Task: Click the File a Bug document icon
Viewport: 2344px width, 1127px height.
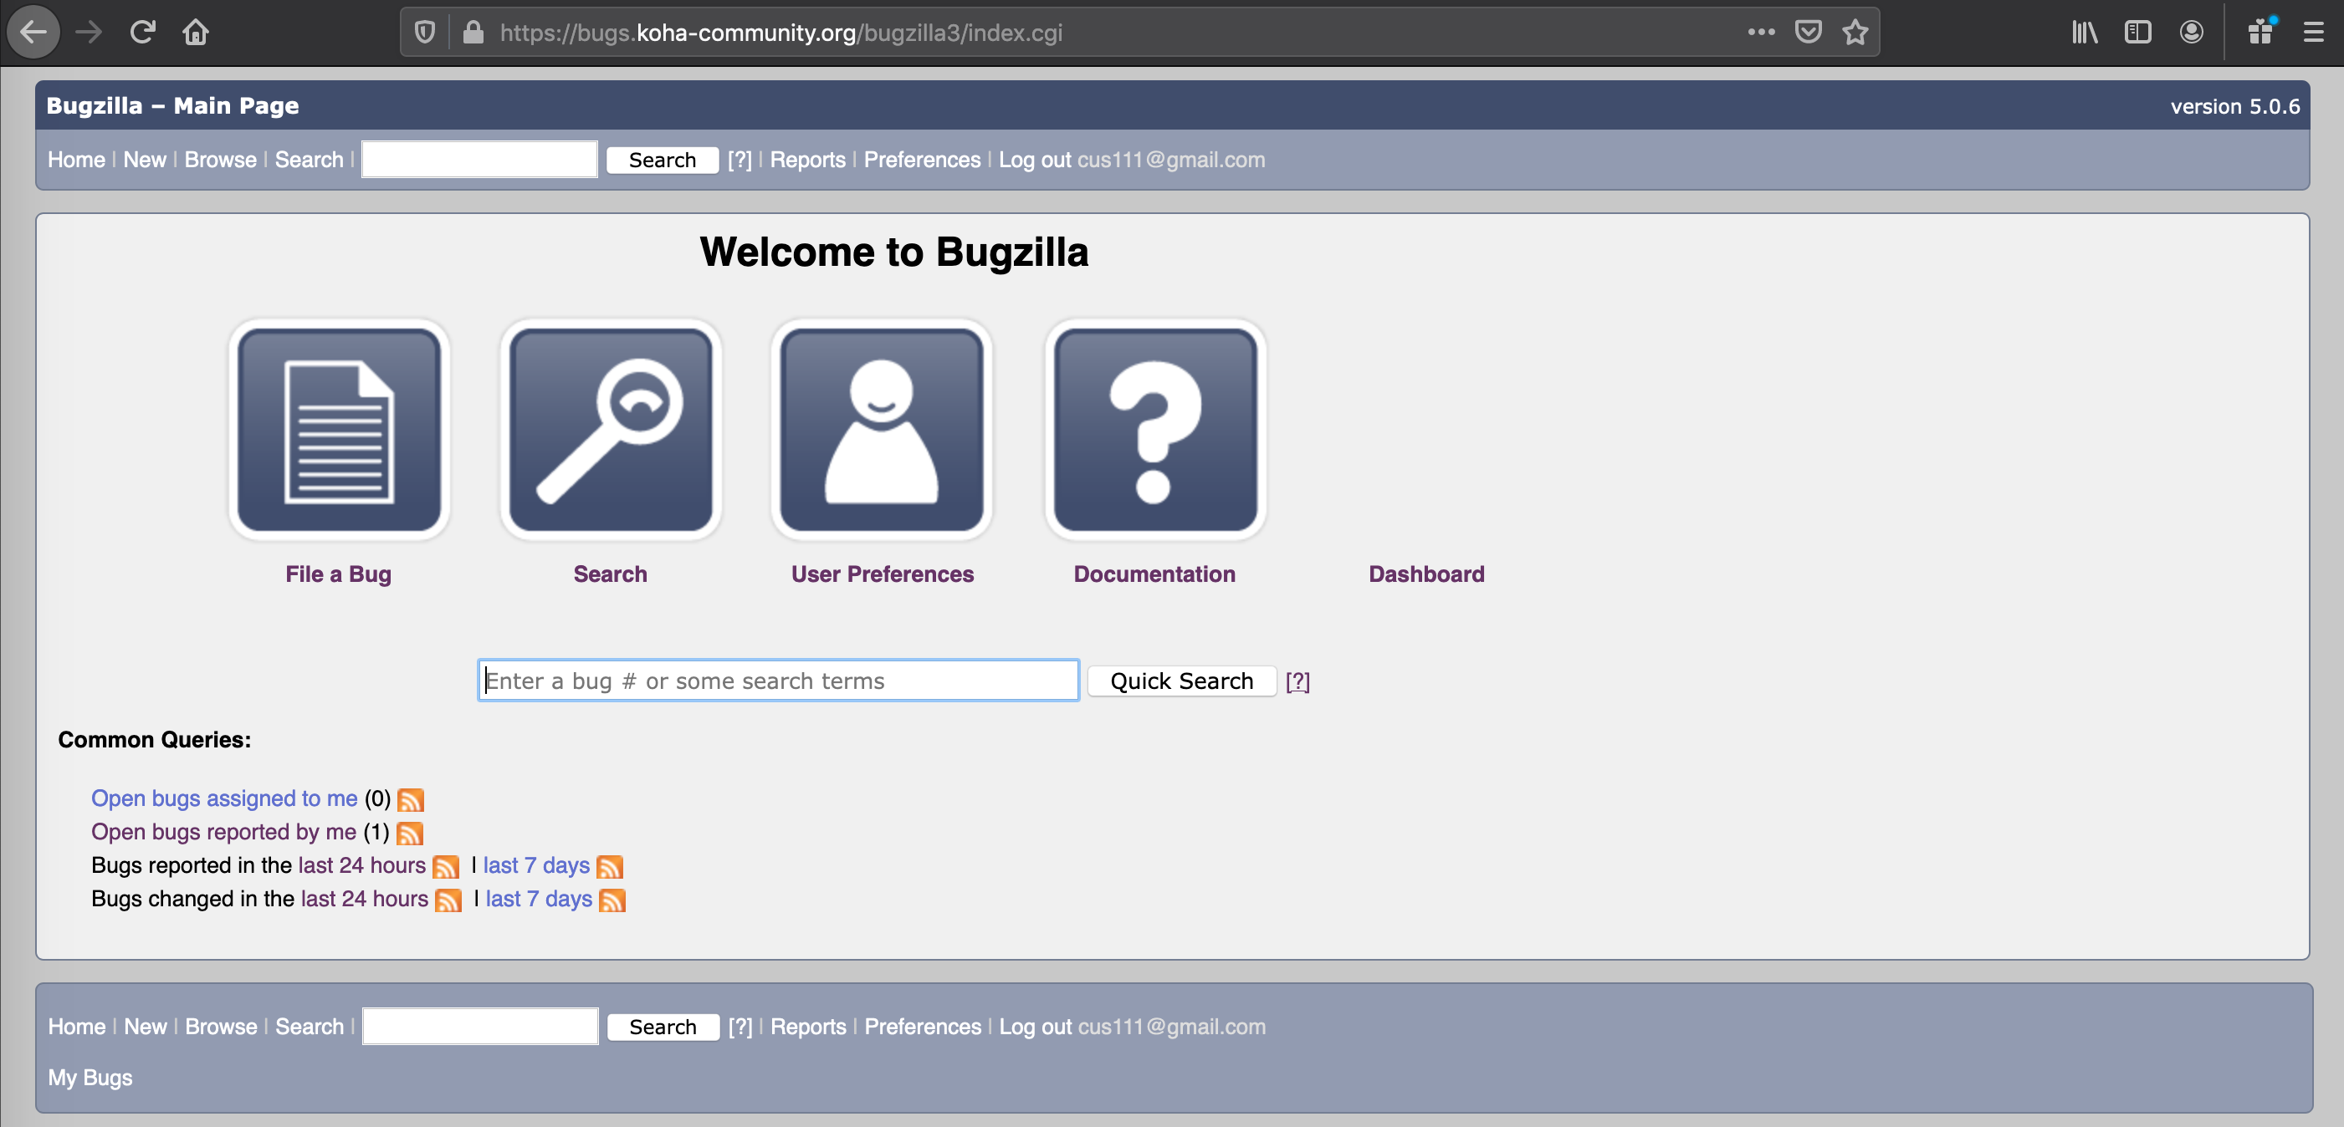Action: pos(339,430)
